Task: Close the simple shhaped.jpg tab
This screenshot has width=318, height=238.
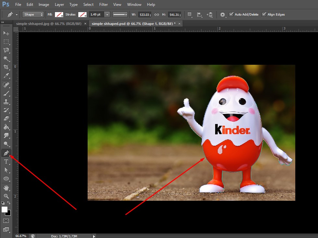Action: [85, 24]
